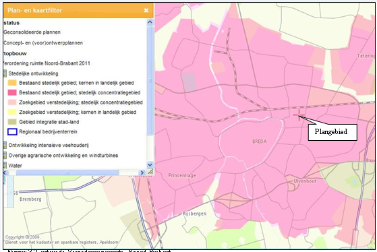Click the Plan- en kaartfilter title bar
The width and height of the screenshot is (377, 252).
click(x=78, y=10)
